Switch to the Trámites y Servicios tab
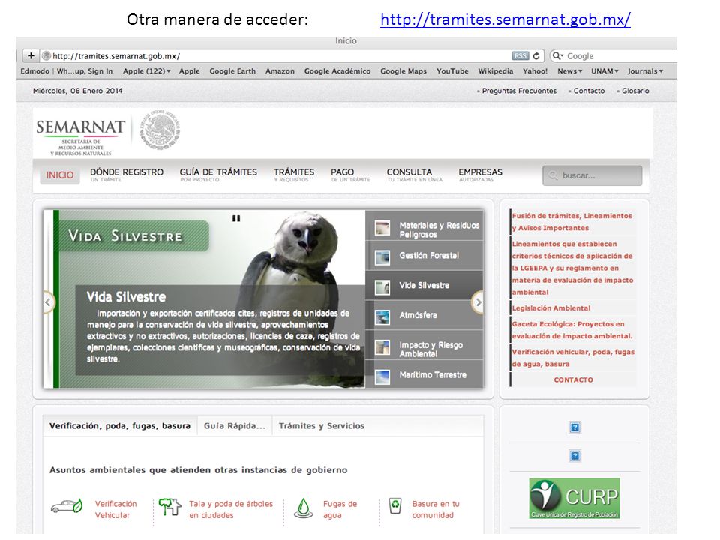This screenshot has width=720, height=540. click(x=322, y=426)
